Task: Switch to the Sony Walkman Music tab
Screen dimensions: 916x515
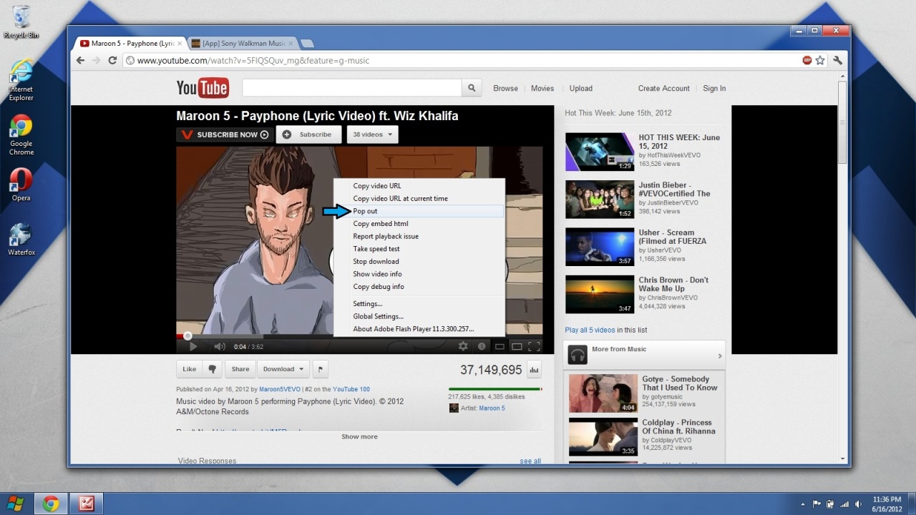Action: click(x=243, y=44)
